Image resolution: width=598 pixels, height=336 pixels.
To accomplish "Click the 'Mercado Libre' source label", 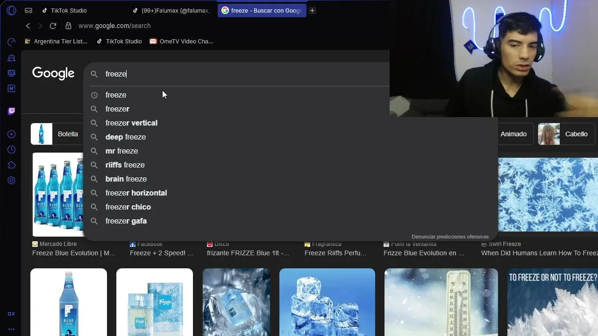I will (x=58, y=244).
